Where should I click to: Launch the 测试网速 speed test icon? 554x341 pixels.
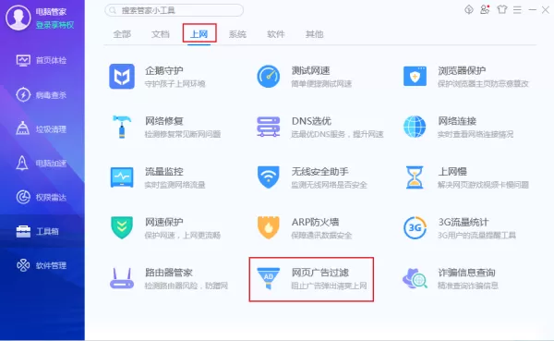point(268,76)
